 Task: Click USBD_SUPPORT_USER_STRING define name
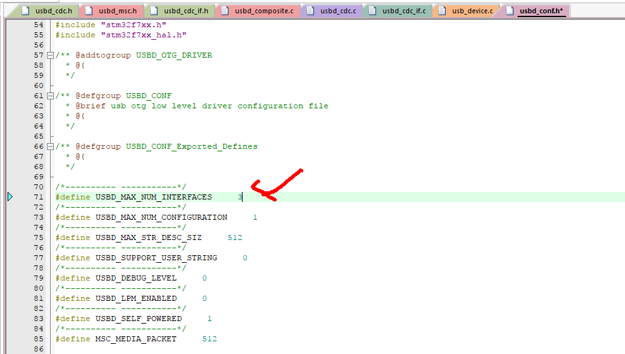point(156,258)
